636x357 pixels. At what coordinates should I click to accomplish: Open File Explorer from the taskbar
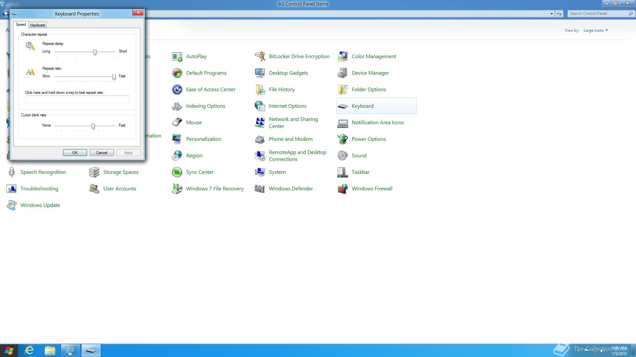[x=50, y=350]
